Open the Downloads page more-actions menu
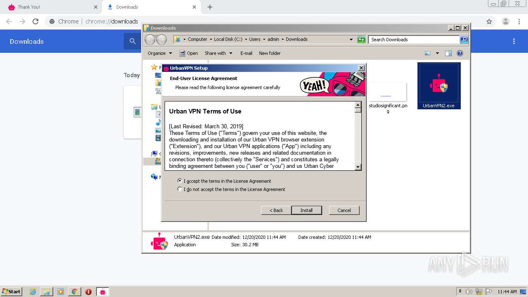 514,41
